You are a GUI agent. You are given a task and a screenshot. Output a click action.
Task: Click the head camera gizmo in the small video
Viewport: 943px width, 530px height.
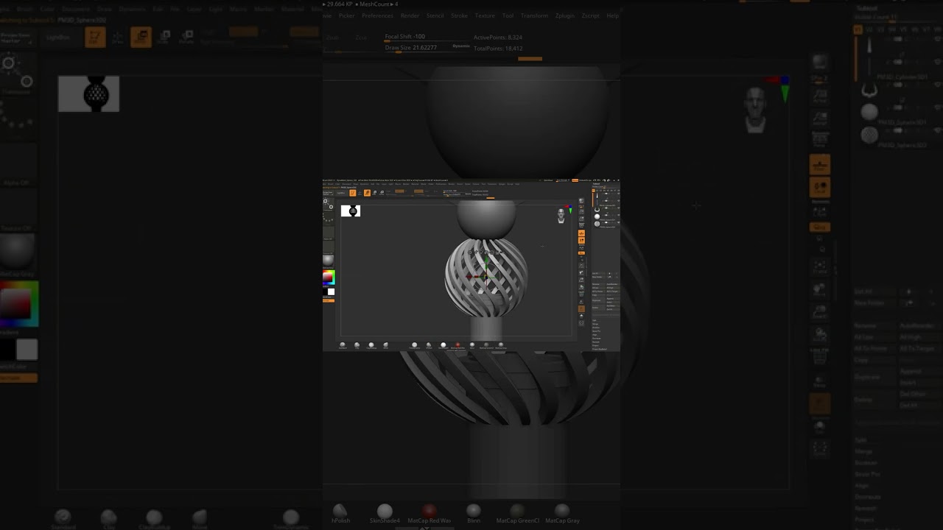(x=561, y=215)
